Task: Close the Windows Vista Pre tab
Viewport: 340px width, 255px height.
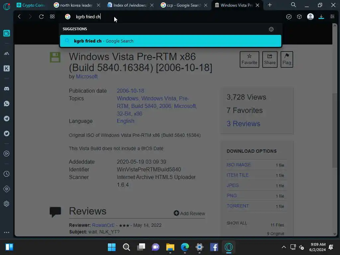Action: pyautogui.click(x=257, y=5)
